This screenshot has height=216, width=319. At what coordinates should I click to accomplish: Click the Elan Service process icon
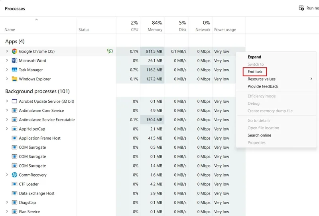[x=14, y=212]
